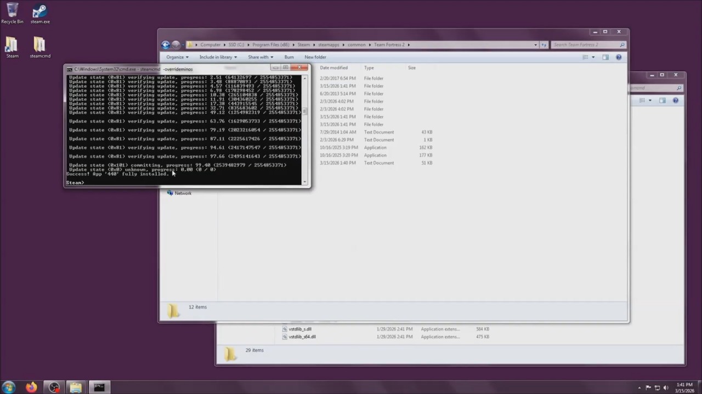Screen dimensions: 702x394
Task: Switch to Windows Explorer in taskbar
Action: point(76,387)
